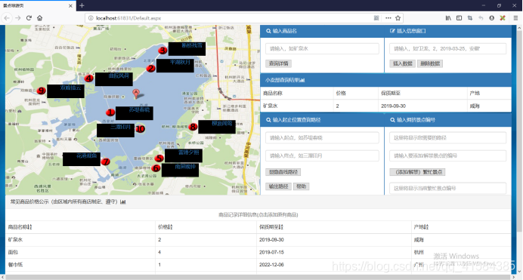
Task: Click the browser forward arrow
Action: click(x=18, y=18)
